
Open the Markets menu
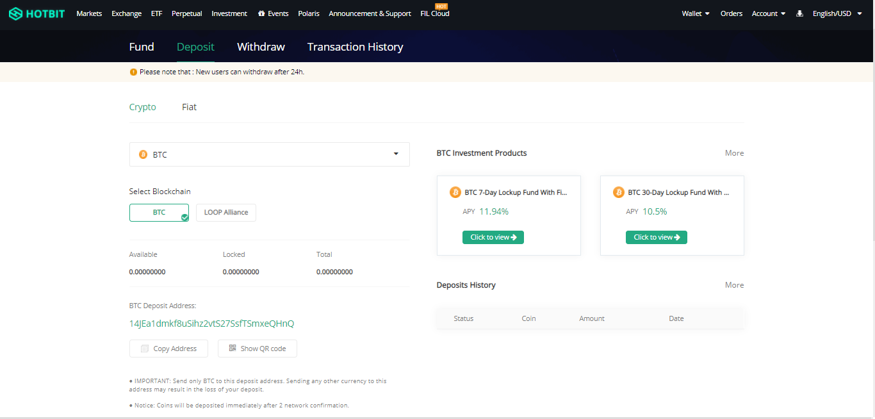[x=89, y=13]
